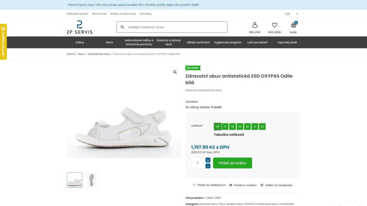367x206 pixels.
Task: Select shoe size 39
Action: click(240, 126)
